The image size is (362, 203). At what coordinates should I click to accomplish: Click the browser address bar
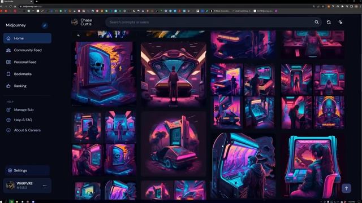click(x=162, y=6)
